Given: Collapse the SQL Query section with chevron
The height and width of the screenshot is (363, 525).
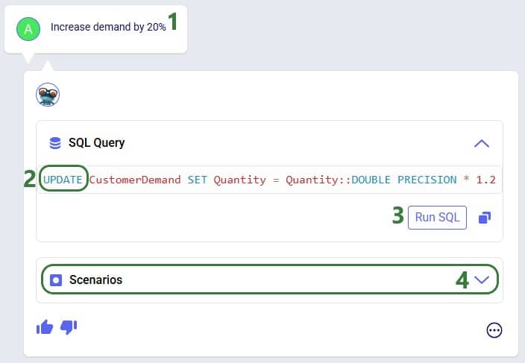Looking at the screenshot, I should (482, 143).
